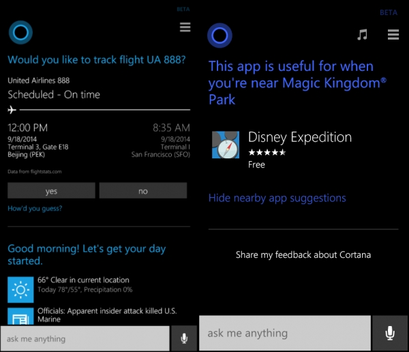
Task: Open 66° Clear in current location forecast
Action: pyautogui.click(x=83, y=280)
